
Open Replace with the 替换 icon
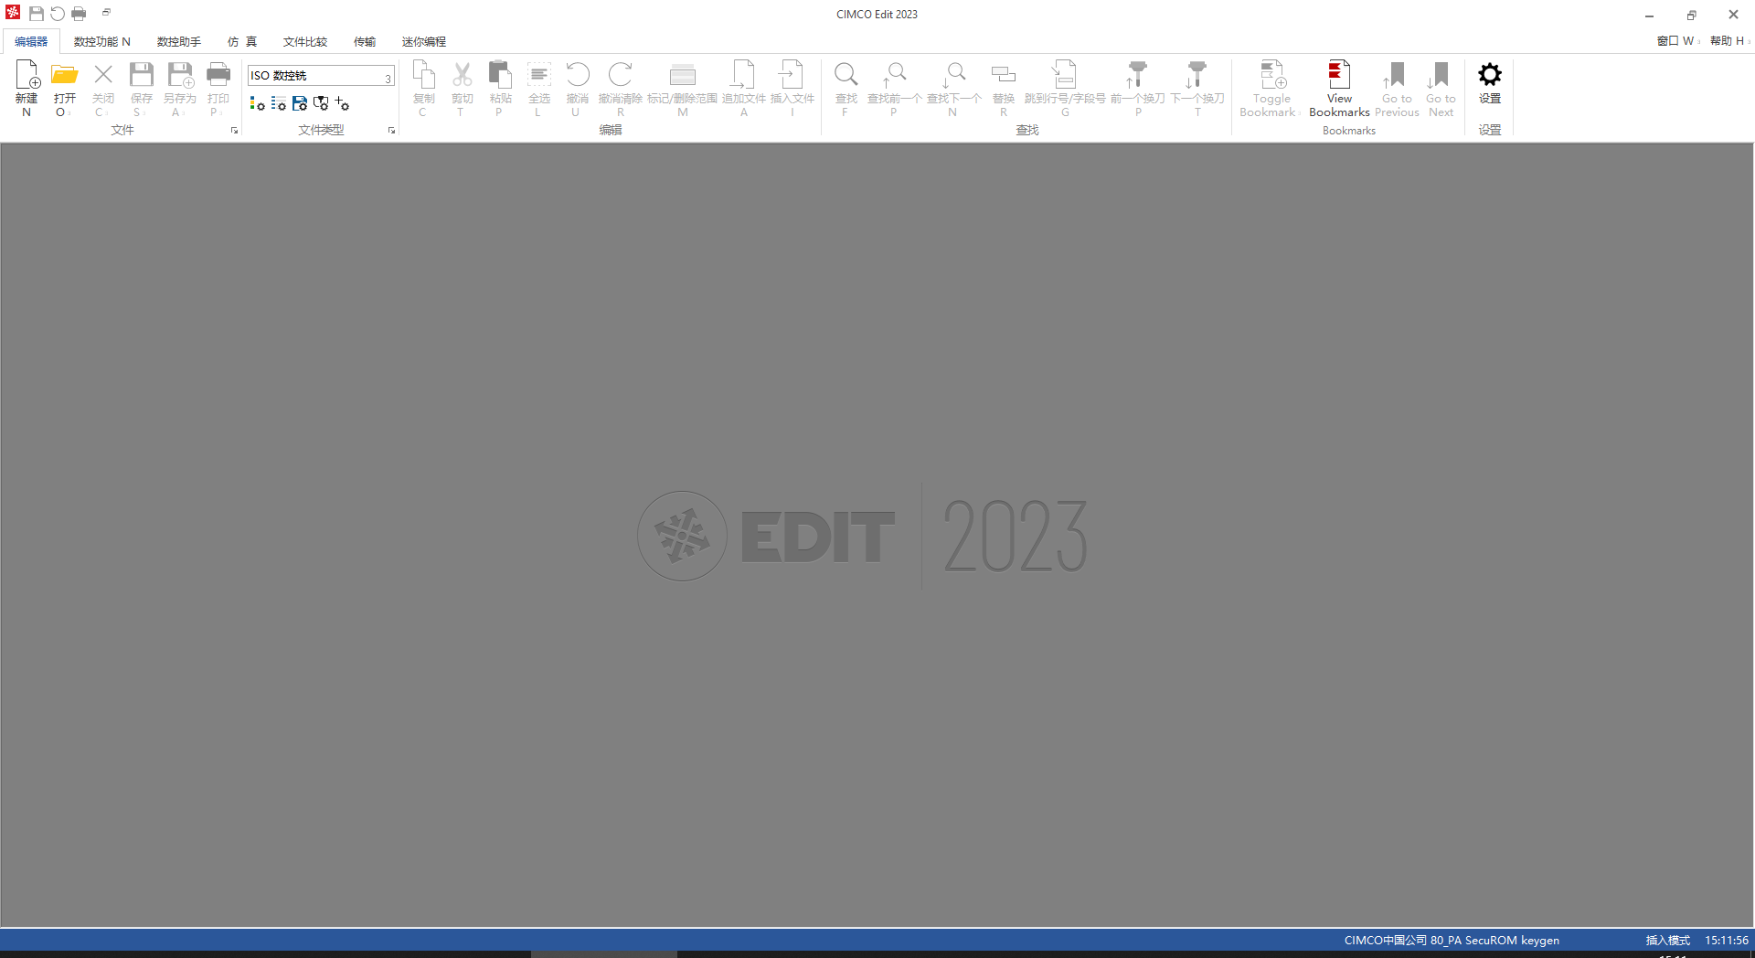pyautogui.click(x=1003, y=87)
